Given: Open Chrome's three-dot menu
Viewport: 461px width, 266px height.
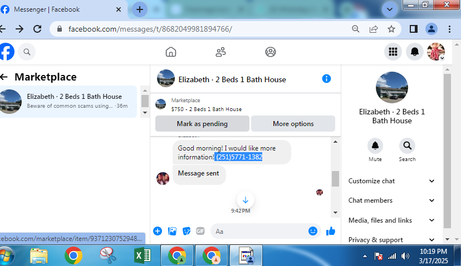Looking at the screenshot, I should pos(449,29).
